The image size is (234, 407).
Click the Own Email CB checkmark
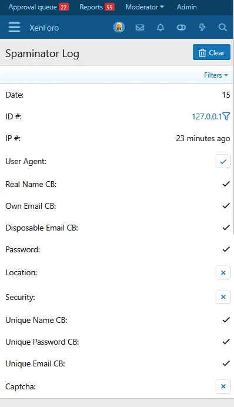[x=226, y=206]
